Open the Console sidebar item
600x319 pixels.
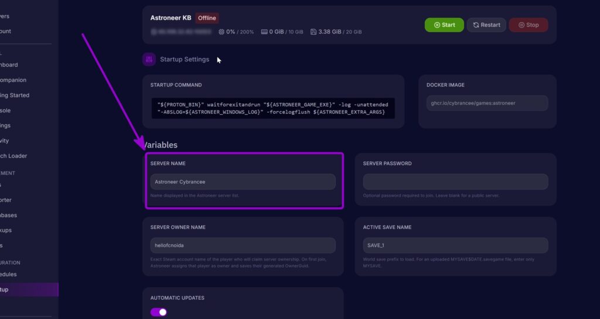pos(5,111)
